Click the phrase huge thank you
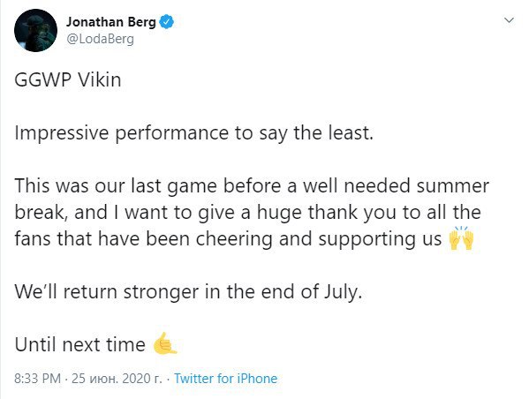 coord(328,213)
